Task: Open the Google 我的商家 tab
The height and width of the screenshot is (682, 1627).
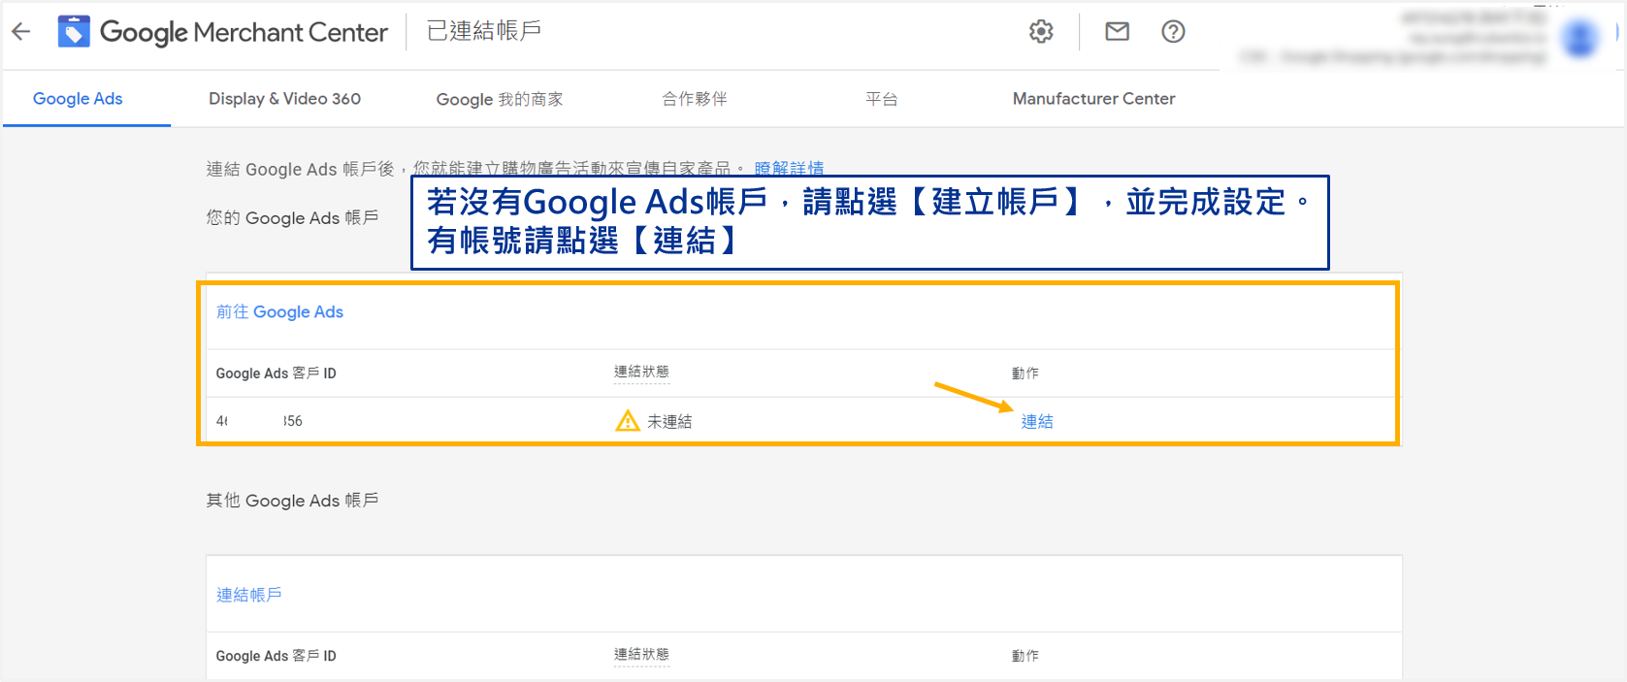Action: 500,99
